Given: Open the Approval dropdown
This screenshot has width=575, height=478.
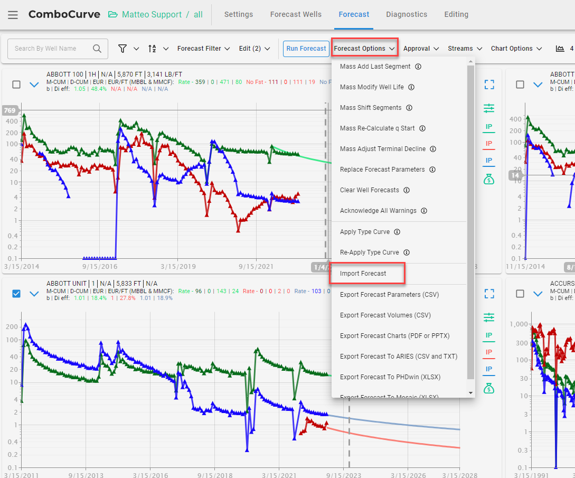Looking at the screenshot, I should click(x=421, y=49).
